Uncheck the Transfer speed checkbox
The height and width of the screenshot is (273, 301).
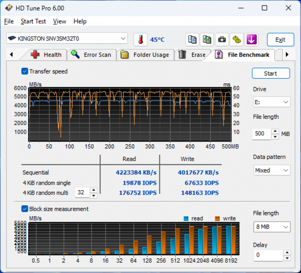(x=25, y=71)
